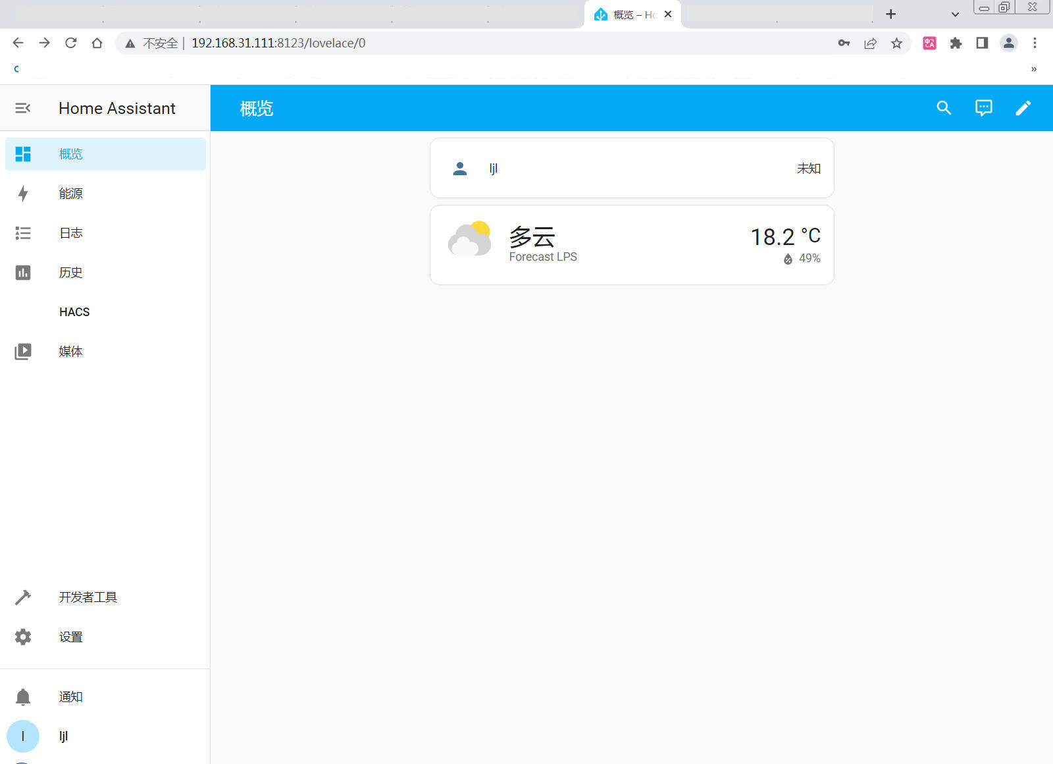1053x764 pixels.
Task: Open the 历史 history chart icon
Action: point(23,273)
